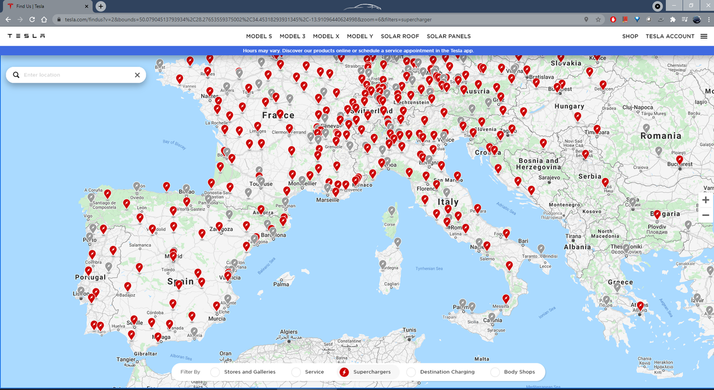Toggle off the Superchargers filter

(344, 372)
